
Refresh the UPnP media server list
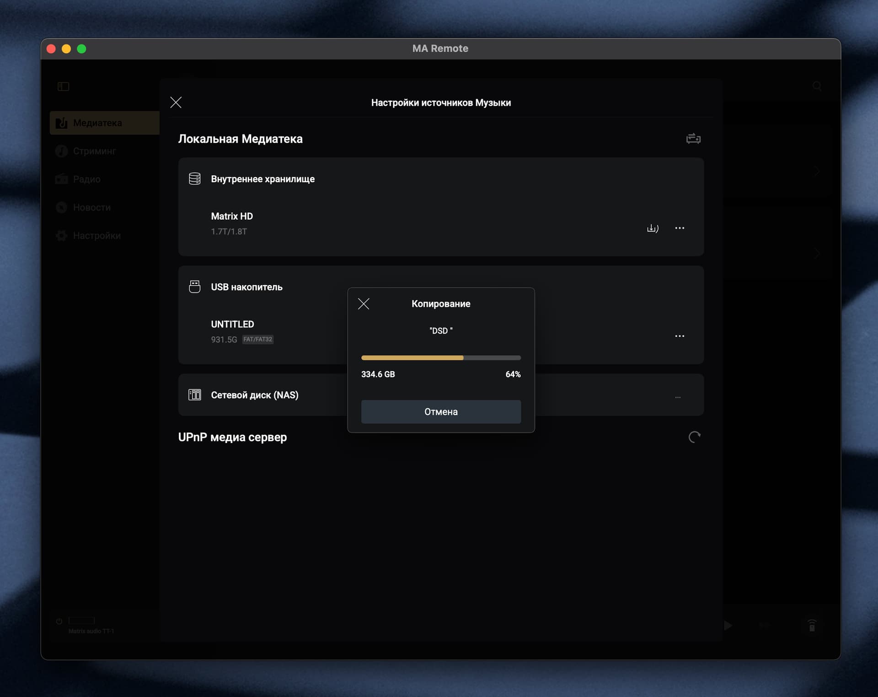click(694, 437)
